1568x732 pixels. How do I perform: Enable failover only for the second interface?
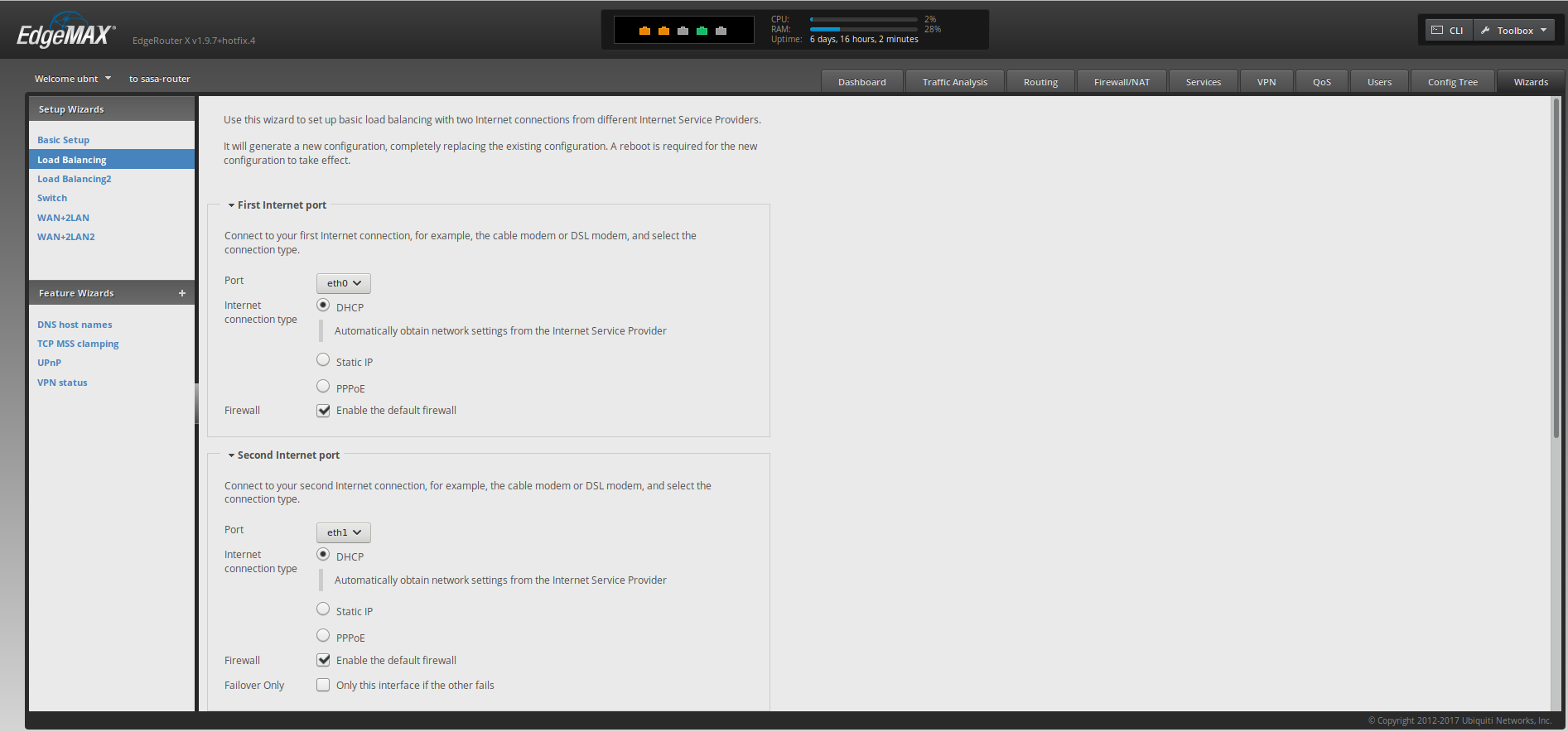click(x=323, y=685)
